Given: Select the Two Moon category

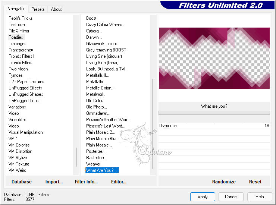Looking at the screenshot, I should (x=18, y=69).
